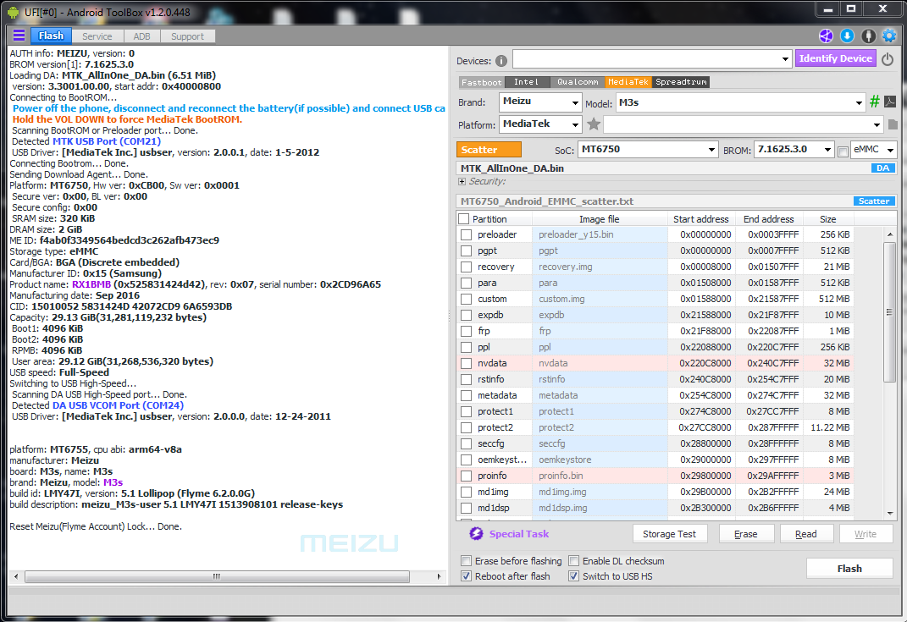This screenshot has width=907, height=622.
Task: Open the globe language icon in header
Action: tap(826, 36)
